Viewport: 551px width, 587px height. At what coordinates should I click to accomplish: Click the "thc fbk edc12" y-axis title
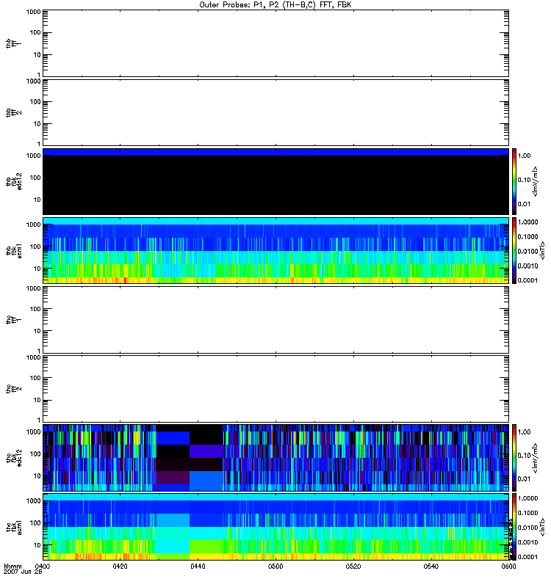[14, 457]
